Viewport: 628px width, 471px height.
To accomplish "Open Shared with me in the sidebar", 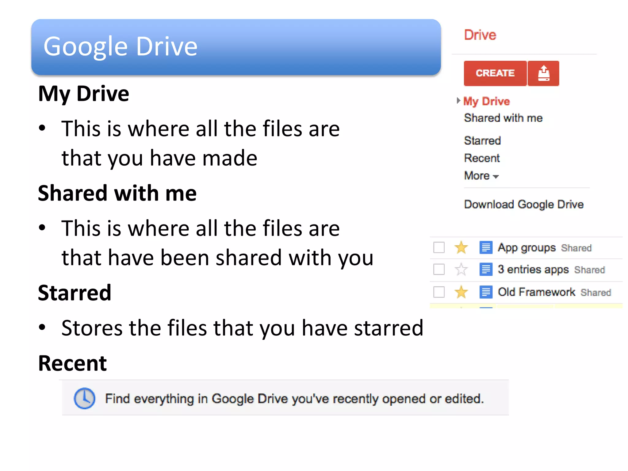I will tap(503, 118).
